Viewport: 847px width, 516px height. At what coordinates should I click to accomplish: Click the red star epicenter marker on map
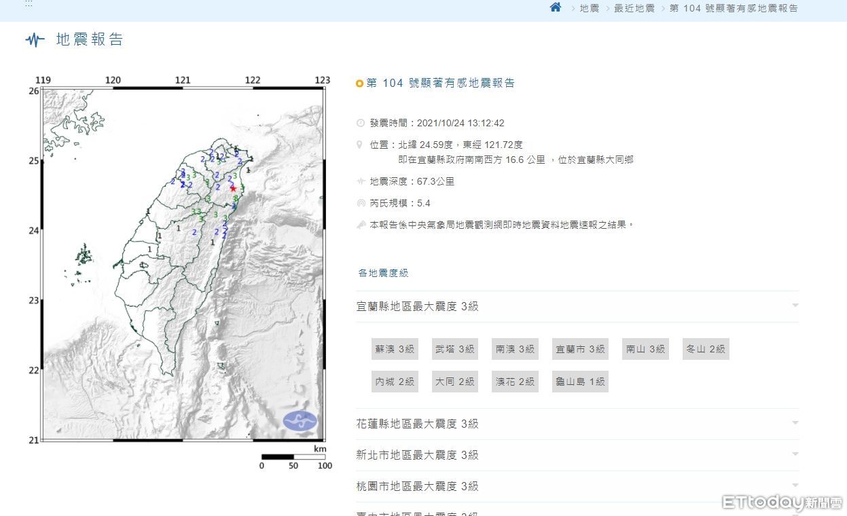click(x=233, y=188)
